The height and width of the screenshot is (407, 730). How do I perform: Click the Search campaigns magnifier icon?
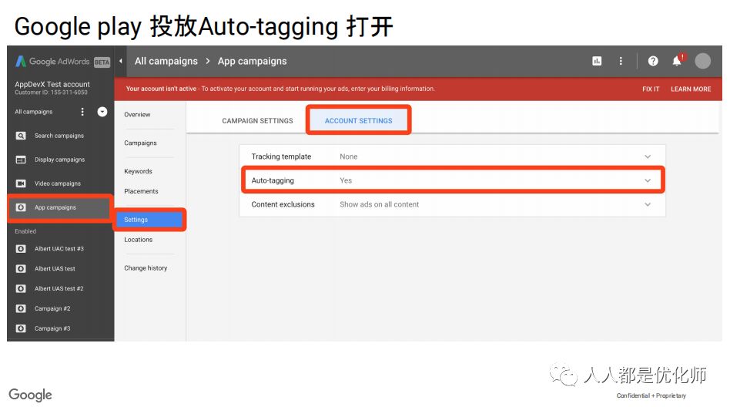pyautogui.click(x=21, y=136)
